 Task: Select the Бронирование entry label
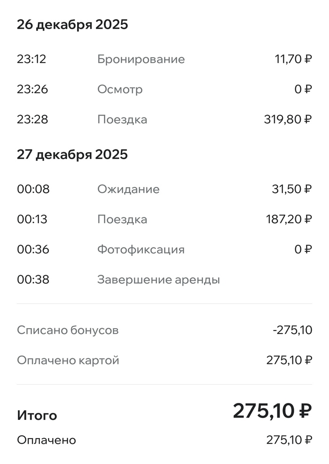click(141, 59)
